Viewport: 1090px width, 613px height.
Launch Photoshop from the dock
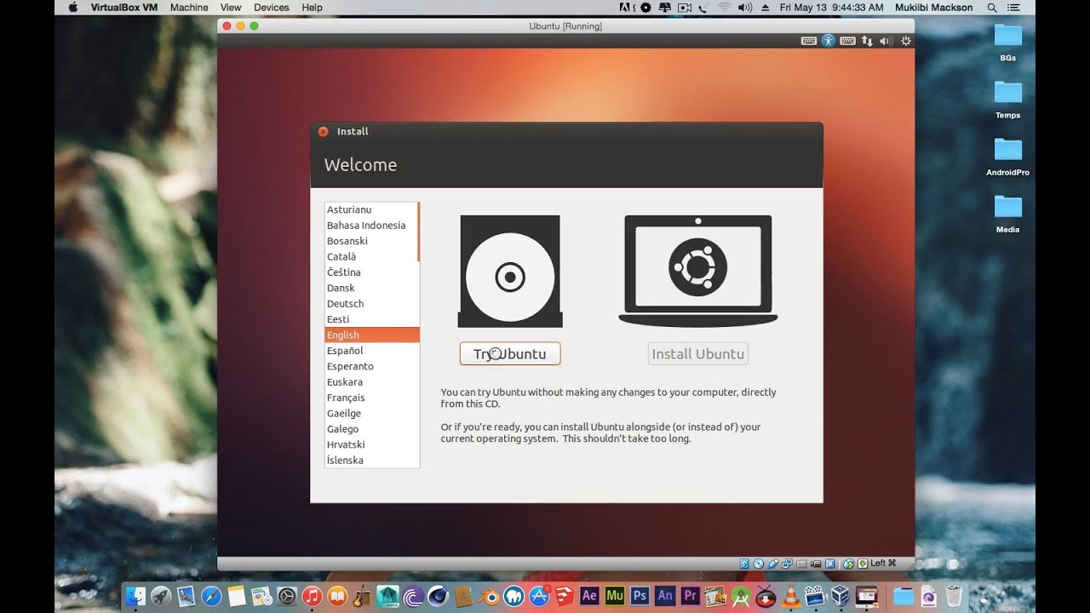[640, 595]
